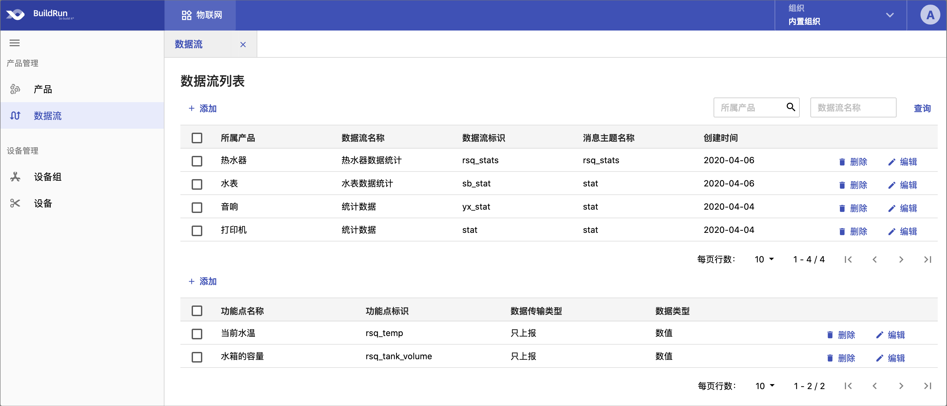
Task: Click pencil icon to edit 水表 row
Action: coord(892,185)
